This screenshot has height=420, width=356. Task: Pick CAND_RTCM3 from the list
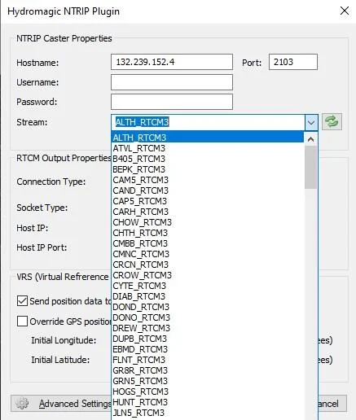coord(208,190)
